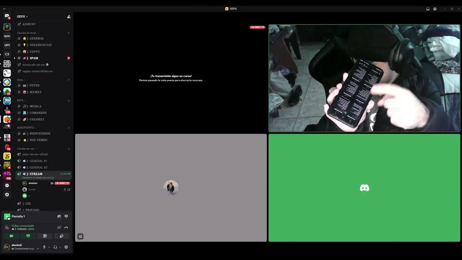Open the activity game controller icon
This screenshot has height=260, width=462.
point(59,216)
